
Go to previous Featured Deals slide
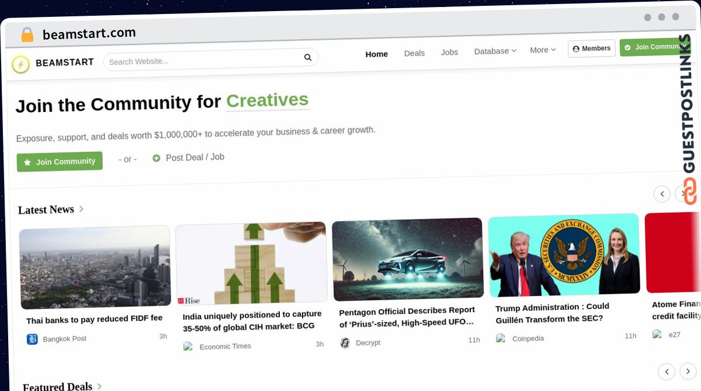click(667, 371)
